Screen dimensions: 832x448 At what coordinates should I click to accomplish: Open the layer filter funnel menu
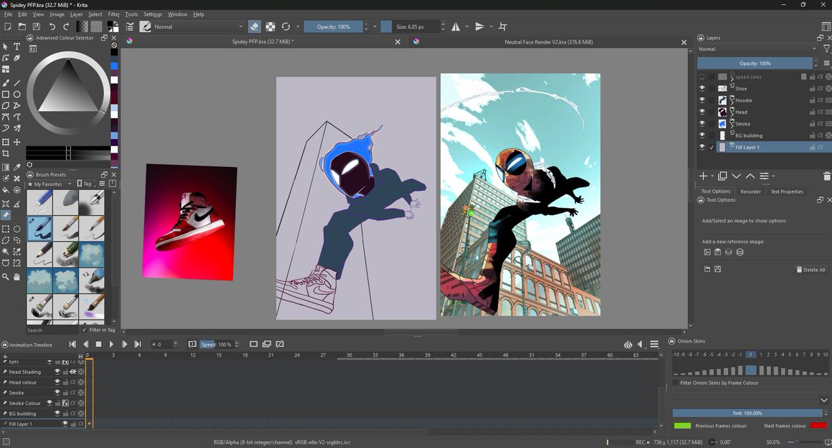click(x=826, y=49)
